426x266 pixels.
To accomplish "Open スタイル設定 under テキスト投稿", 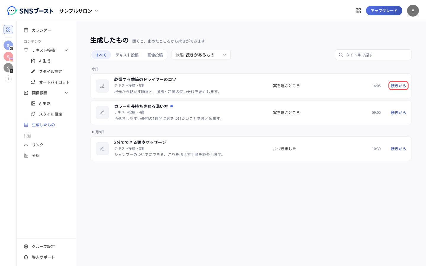I will pyautogui.click(x=50, y=72).
